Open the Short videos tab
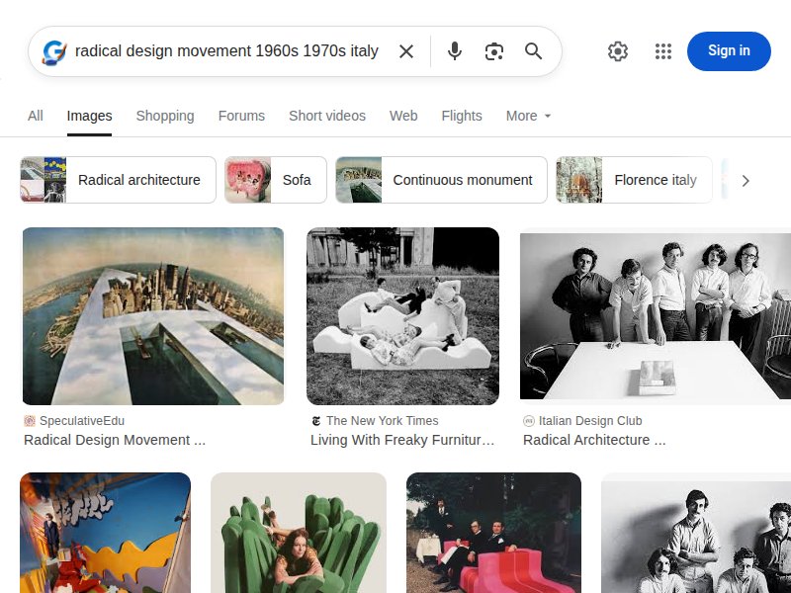 coord(326,116)
